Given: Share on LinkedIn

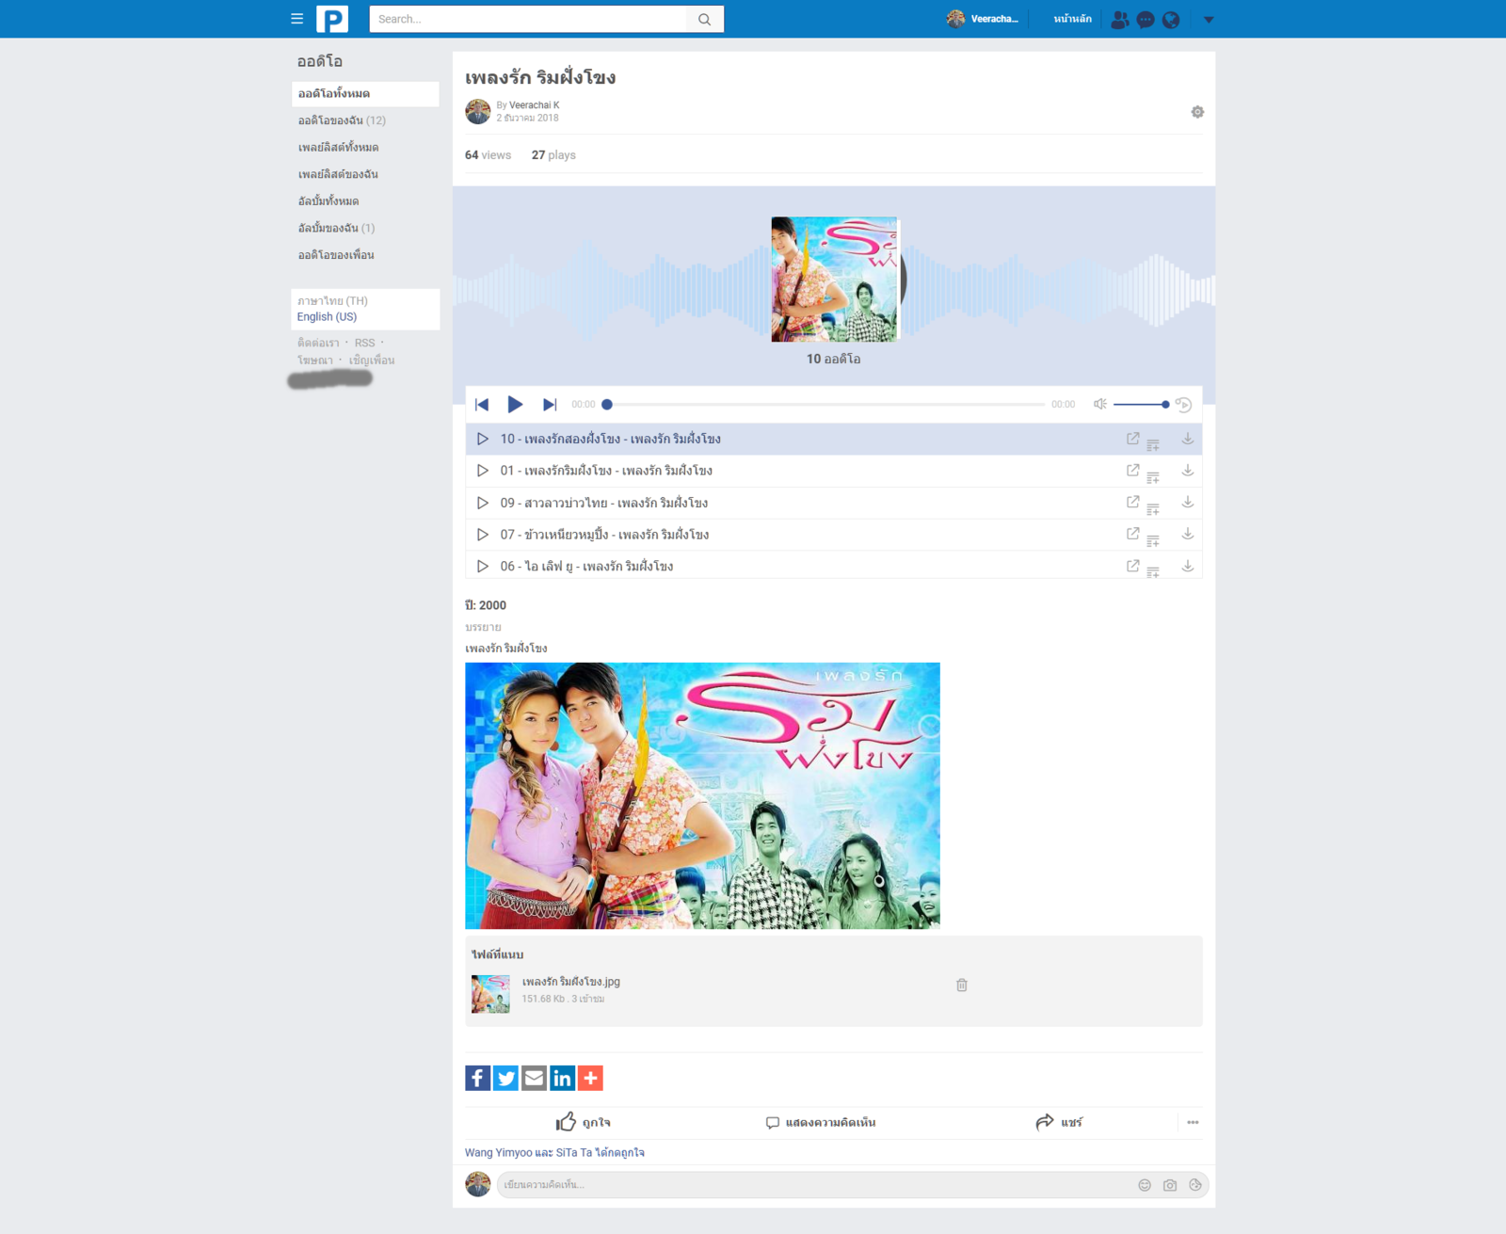Looking at the screenshot, I should [x=562, y=1078].
